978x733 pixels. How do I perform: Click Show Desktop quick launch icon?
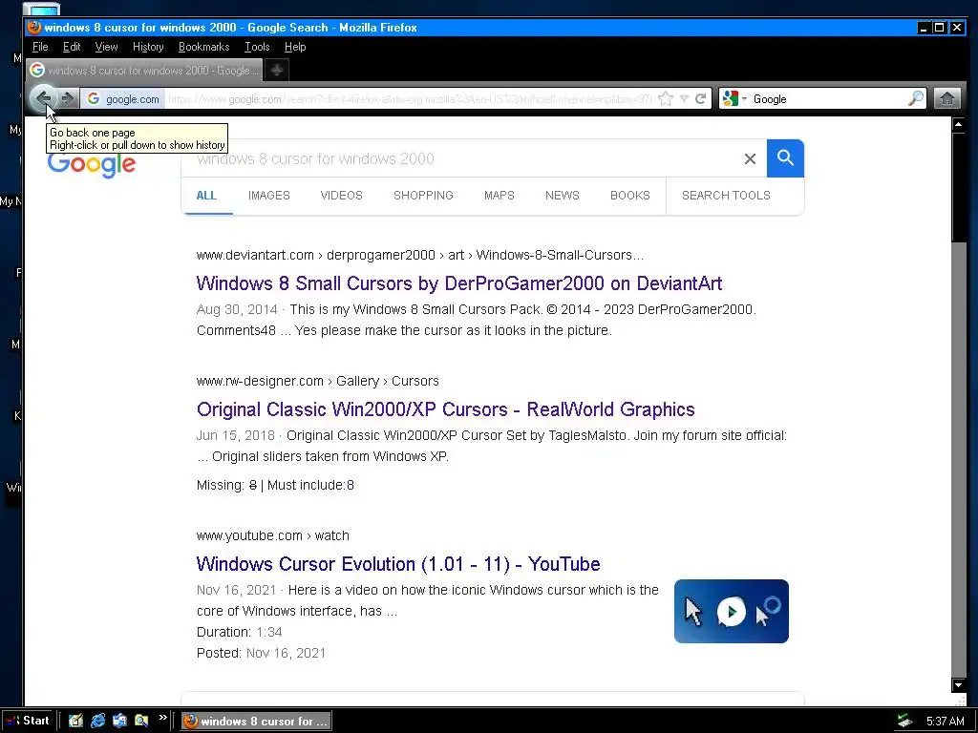tap(75, 721)
